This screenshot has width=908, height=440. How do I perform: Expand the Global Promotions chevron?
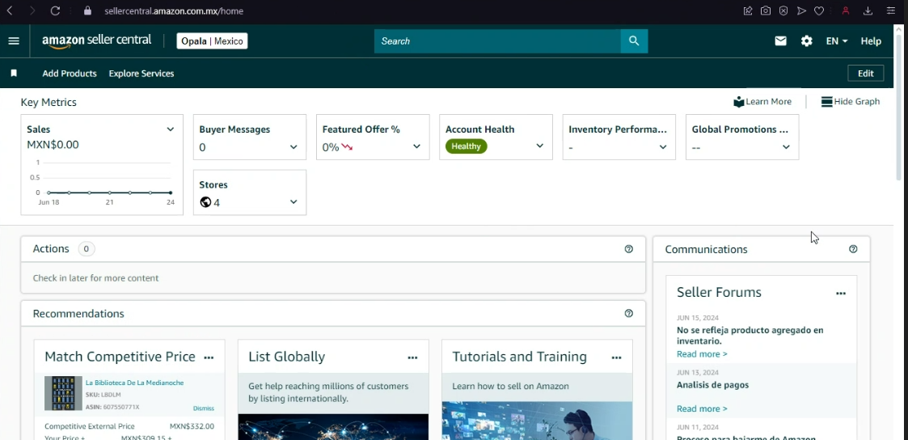(x=786, y=147)
